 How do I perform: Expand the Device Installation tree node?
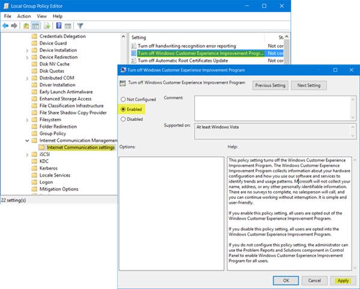pos(27,50)
